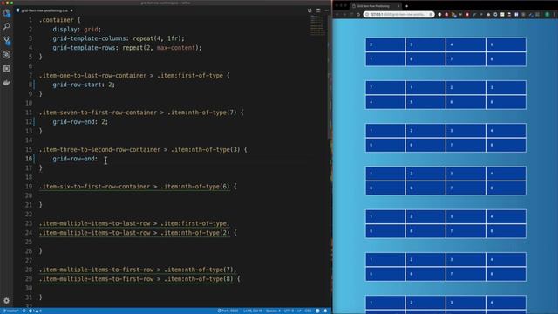Open the Manage gear menu in VS Code

click(x=6, y=301)
